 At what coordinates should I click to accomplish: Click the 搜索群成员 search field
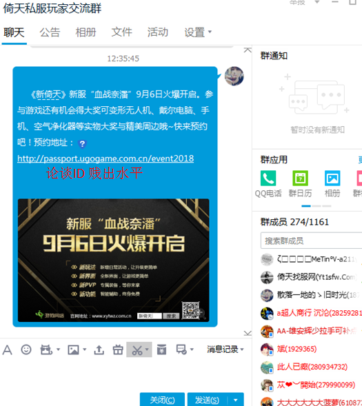tap(311, 241)
